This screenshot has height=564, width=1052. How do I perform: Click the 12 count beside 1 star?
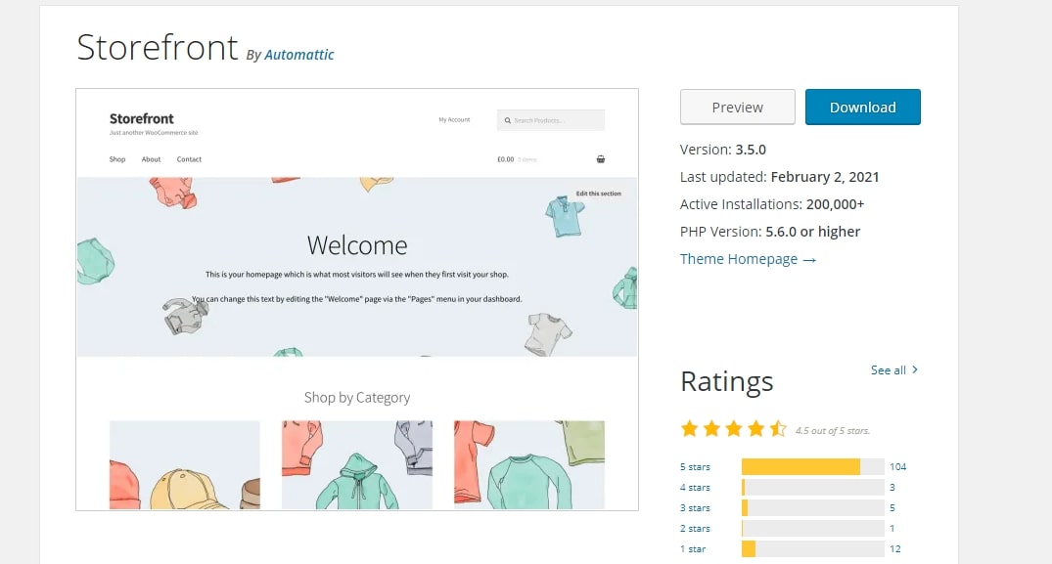pyautogui.click(x=895, y=549)
